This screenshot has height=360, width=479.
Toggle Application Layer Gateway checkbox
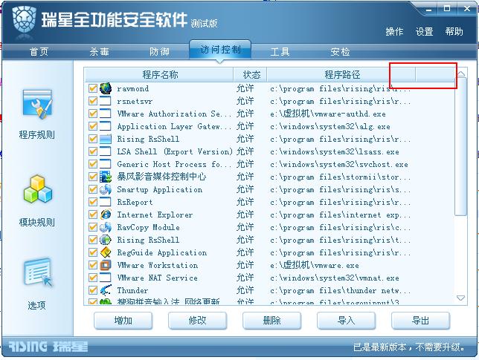pos(93,126)
